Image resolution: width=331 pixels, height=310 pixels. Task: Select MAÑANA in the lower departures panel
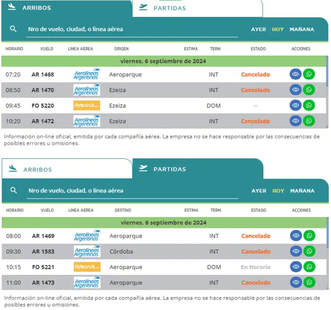tap(302, 191)
